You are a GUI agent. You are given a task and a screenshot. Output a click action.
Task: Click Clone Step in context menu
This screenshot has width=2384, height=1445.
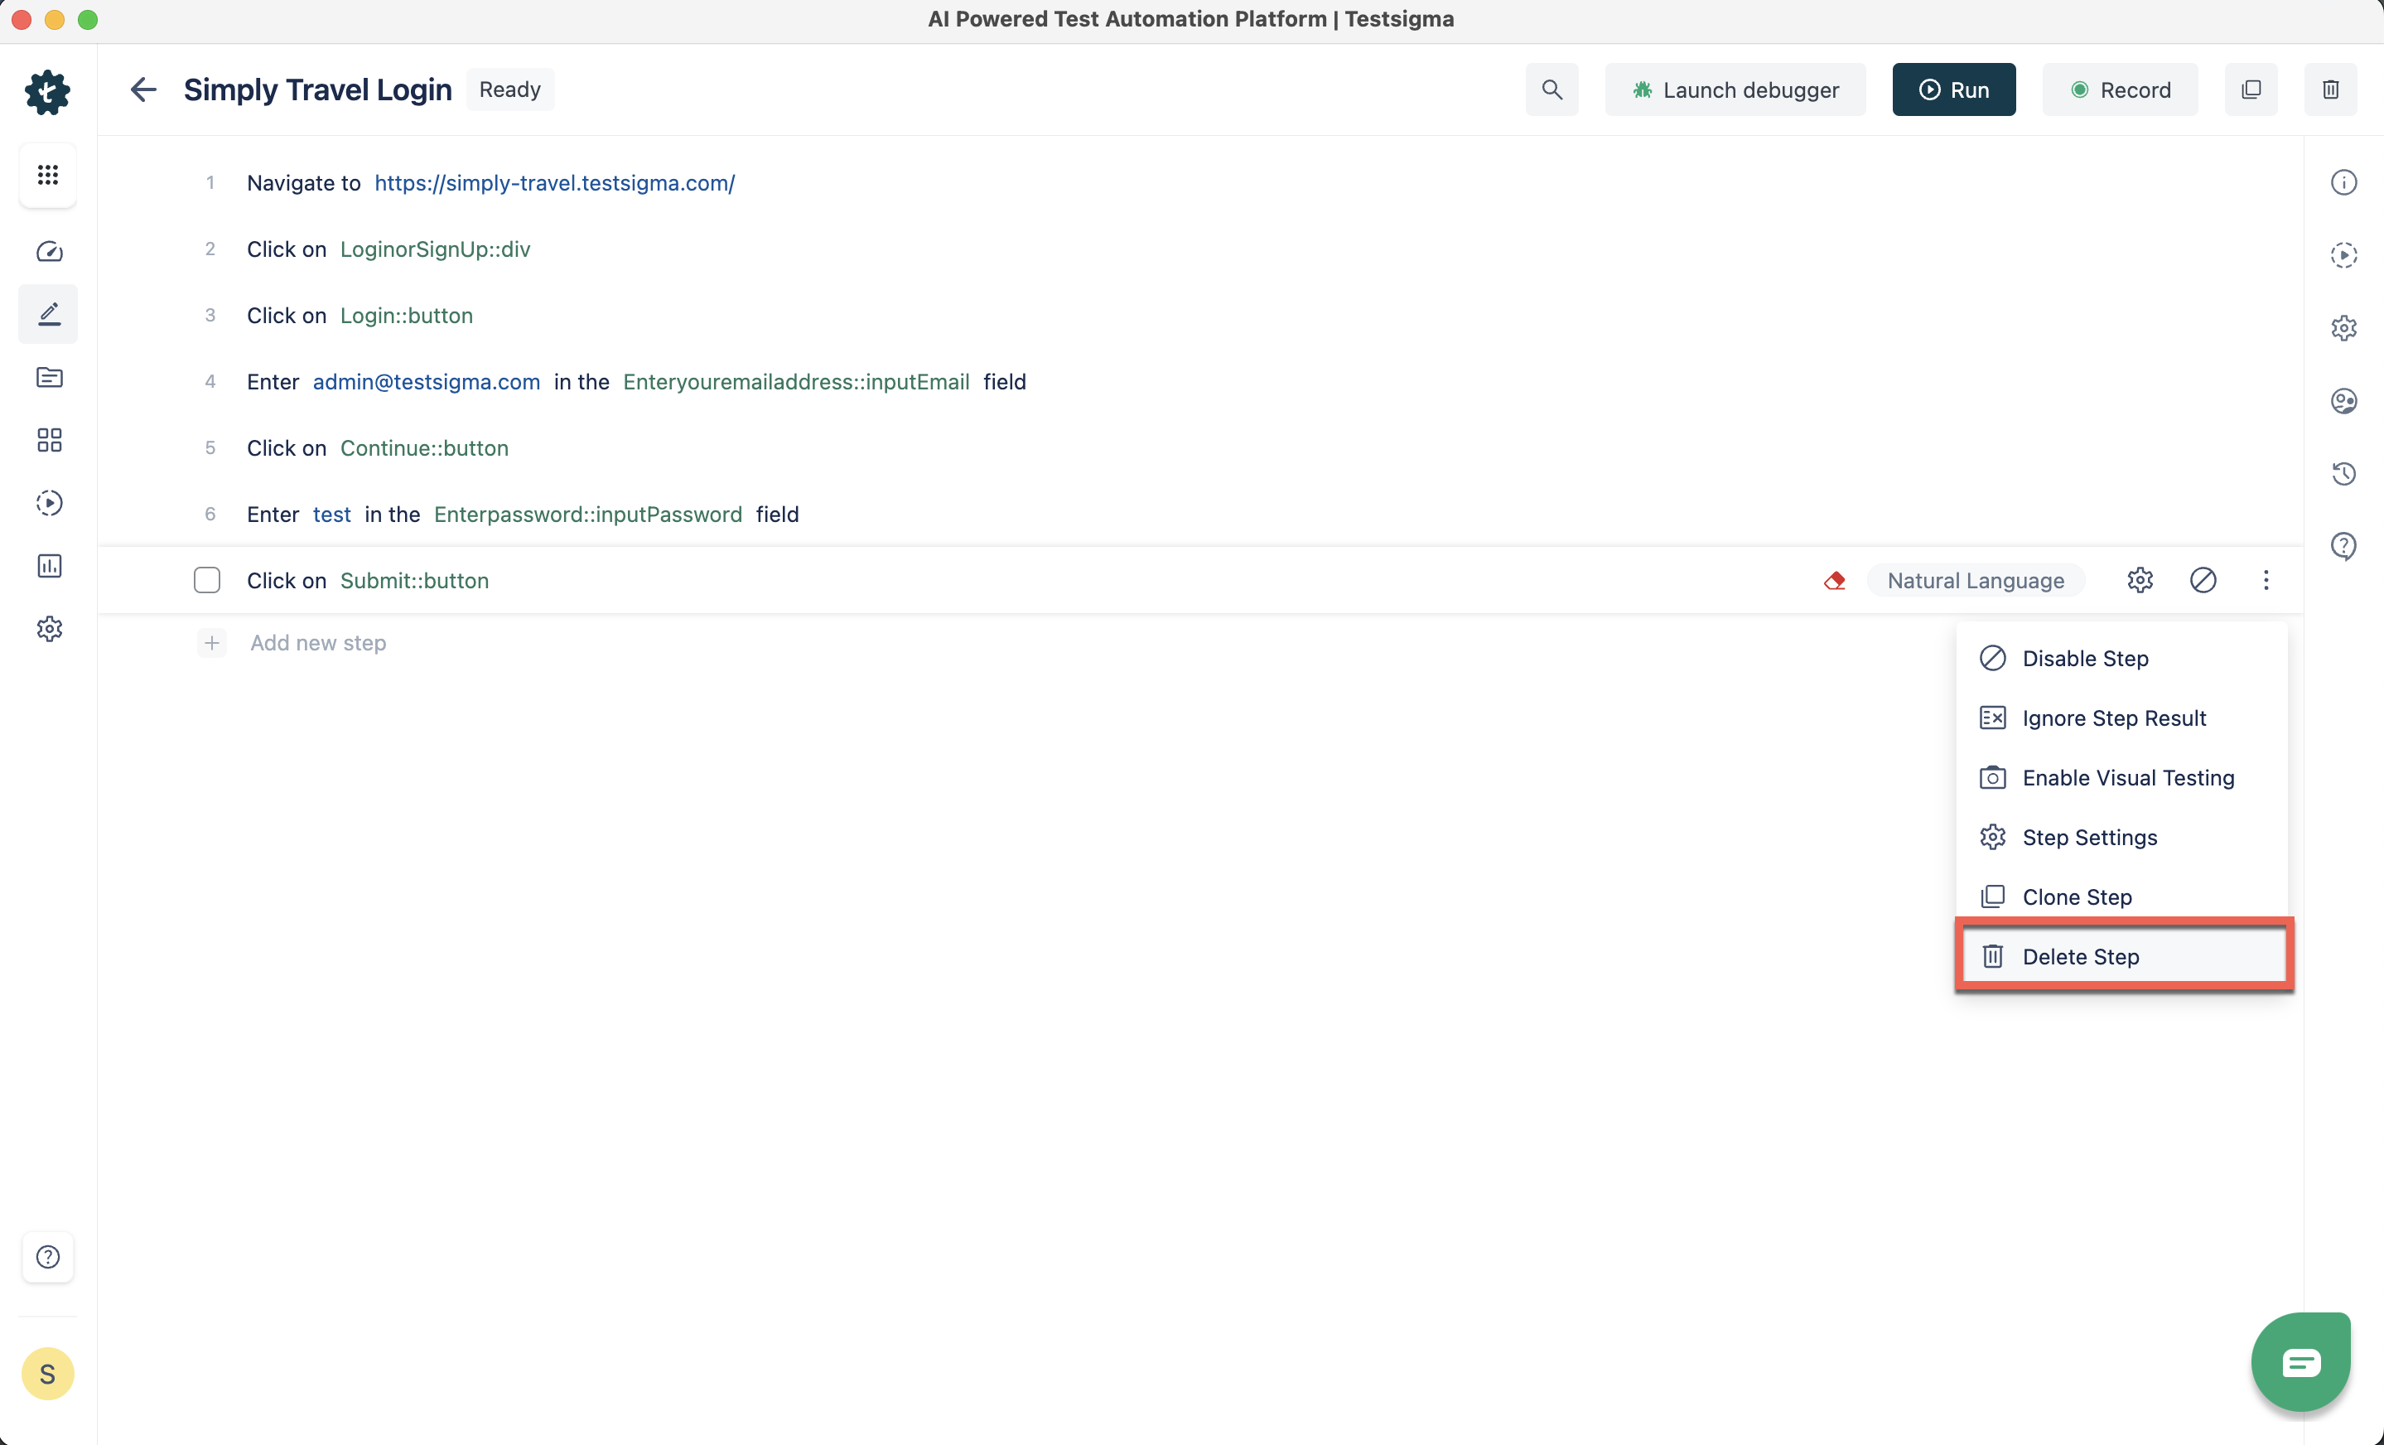click(2078, 895)
